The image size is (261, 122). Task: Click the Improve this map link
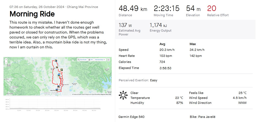coord(106,94)
